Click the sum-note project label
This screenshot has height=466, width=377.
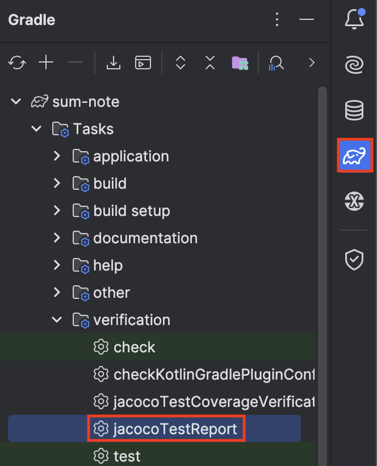[x=86, y=102]
